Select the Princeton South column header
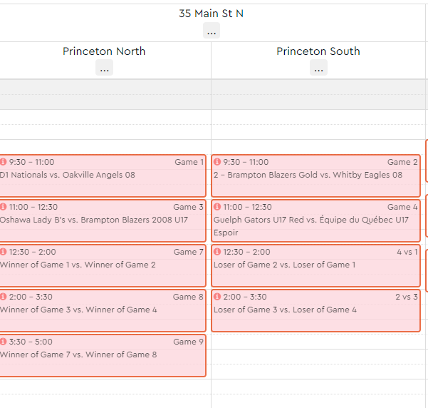The width and height of the screenshot is (428, 408). tap(318, 51)
